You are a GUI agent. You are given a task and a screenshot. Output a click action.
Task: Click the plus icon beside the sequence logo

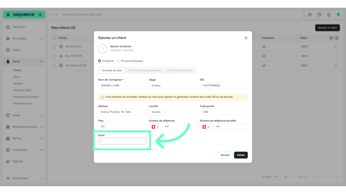click(x=40, y=15)
